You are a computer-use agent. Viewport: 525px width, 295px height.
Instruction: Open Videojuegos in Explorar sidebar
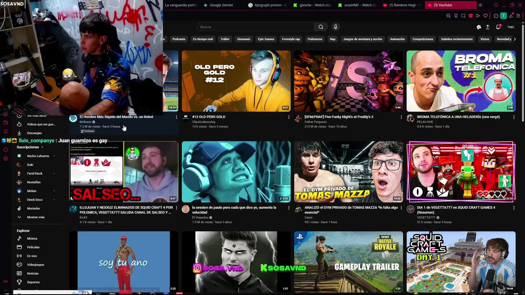click(35, 265)
